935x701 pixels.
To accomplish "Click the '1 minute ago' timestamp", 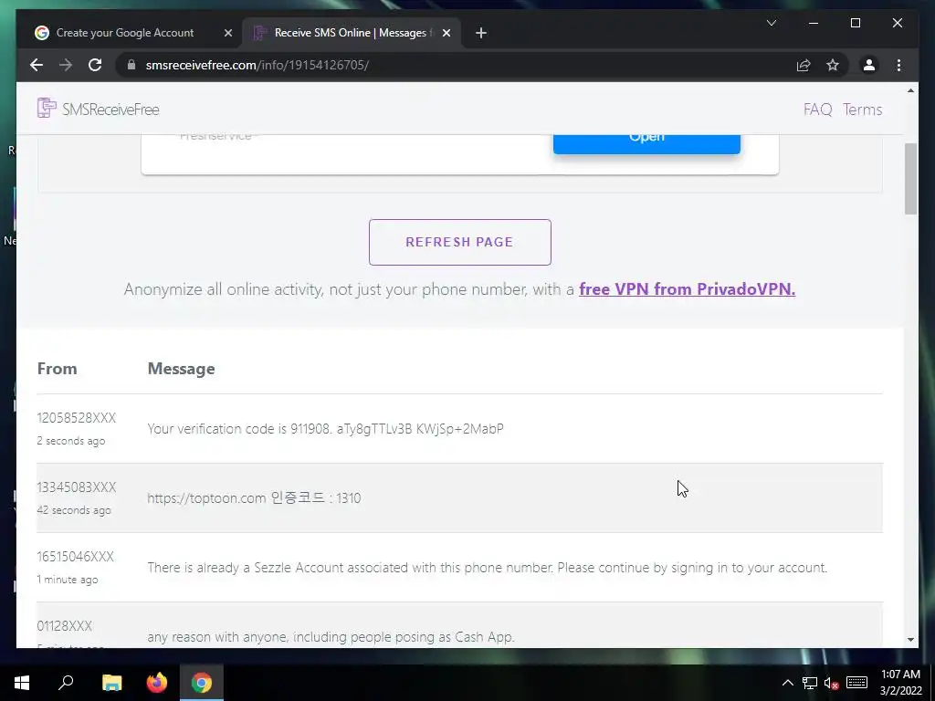I will point(68,580).
